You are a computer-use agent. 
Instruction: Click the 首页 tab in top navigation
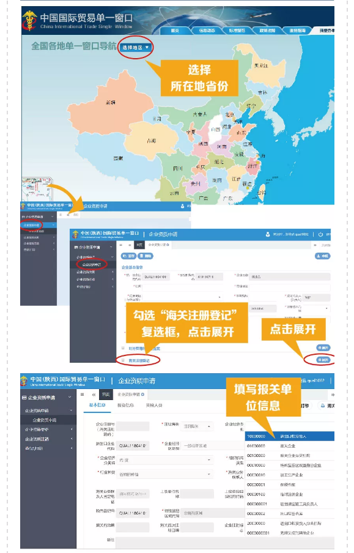click(175, 31)
